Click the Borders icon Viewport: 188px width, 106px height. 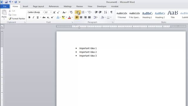(x=108, y=17)
